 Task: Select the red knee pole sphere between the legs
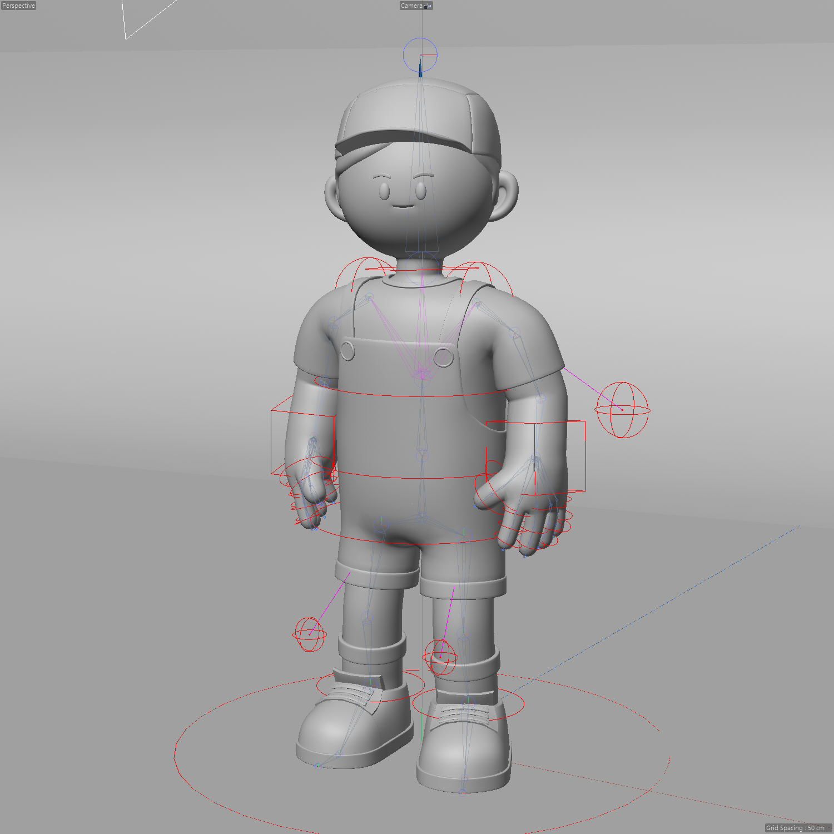[x=440, y=657]
